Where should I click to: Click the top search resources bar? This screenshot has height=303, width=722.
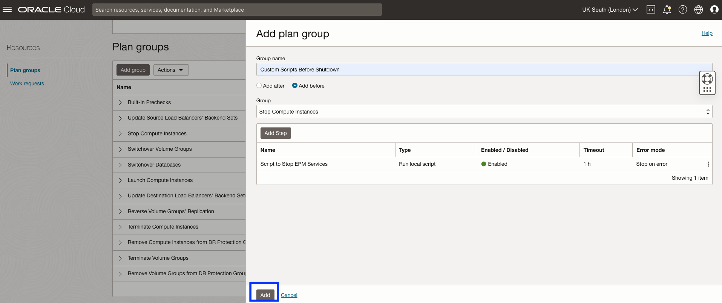(x=237, y=10)
